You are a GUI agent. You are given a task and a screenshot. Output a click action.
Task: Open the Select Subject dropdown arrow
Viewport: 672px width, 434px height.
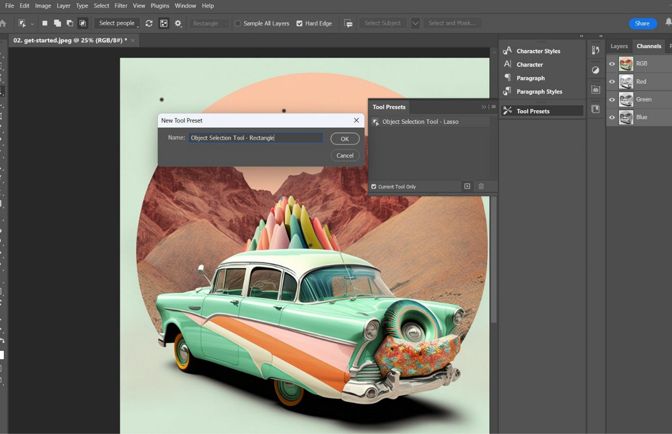click(x=414, y=23)
